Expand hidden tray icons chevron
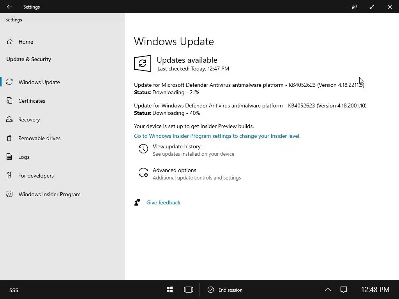399x299 pixels. [x=328, y=290]
